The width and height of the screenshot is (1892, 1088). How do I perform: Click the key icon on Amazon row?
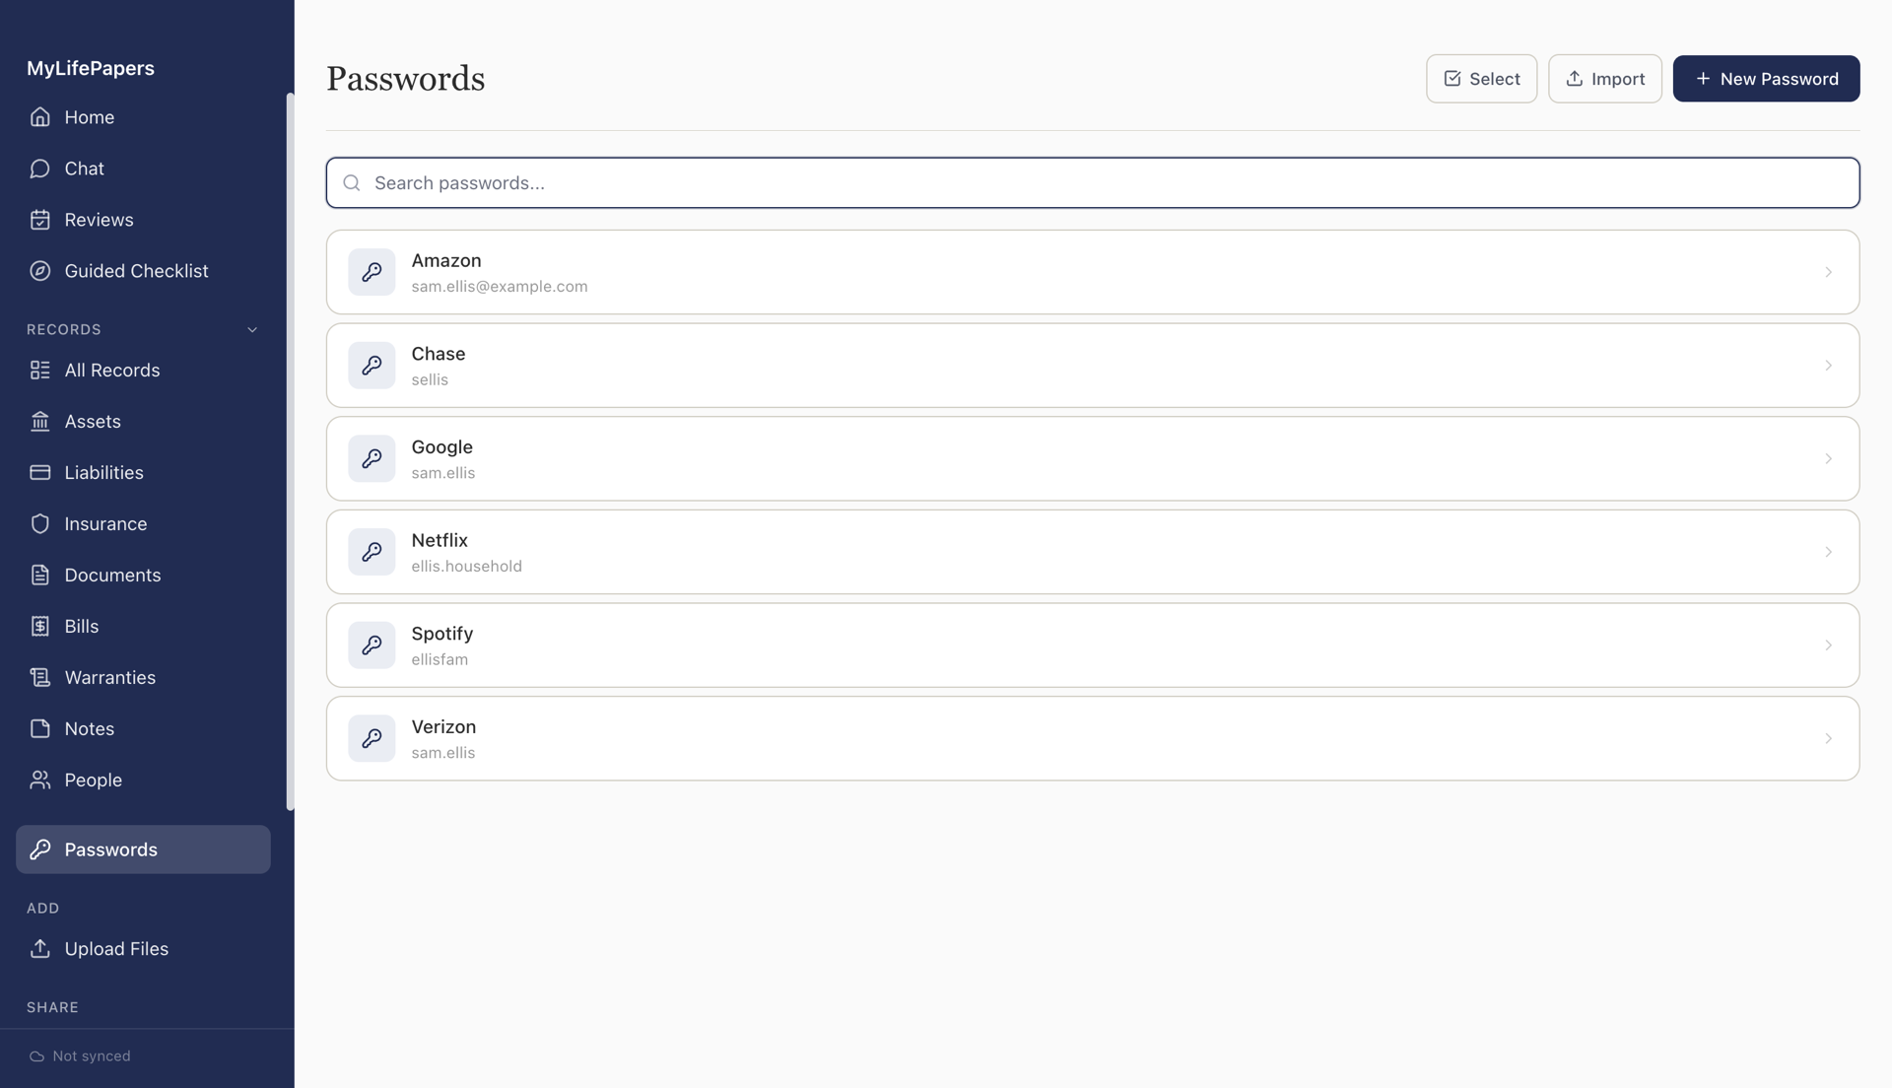(x=372, y=272)
